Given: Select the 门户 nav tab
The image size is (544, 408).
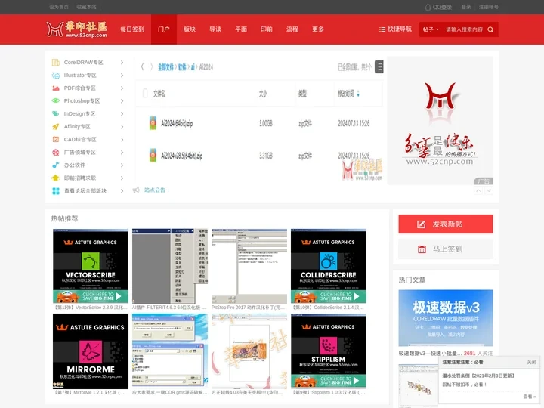Looking at the screenshot, I should [x=164, y=29].
